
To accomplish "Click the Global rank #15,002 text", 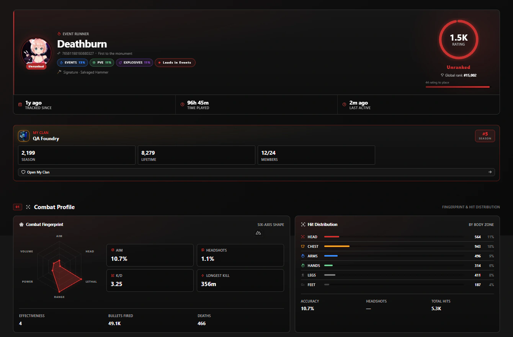I will 461,75.
